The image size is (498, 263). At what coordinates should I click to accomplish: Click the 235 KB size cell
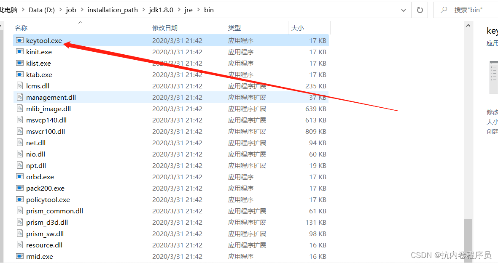pyautogui.click(x=316, y=86)
